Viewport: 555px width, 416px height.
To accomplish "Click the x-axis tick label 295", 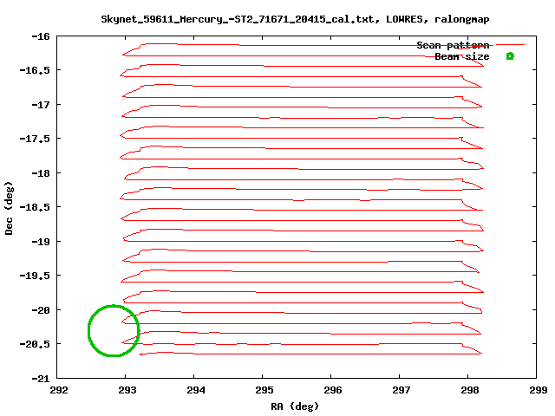I will pos(264,390).
